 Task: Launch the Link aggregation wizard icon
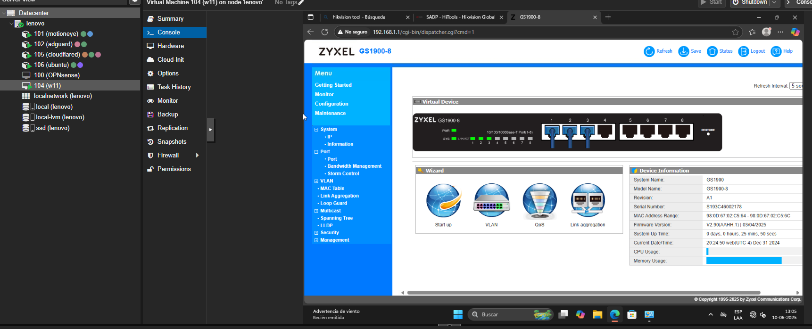pyautogui.click(x=588, y=200)
